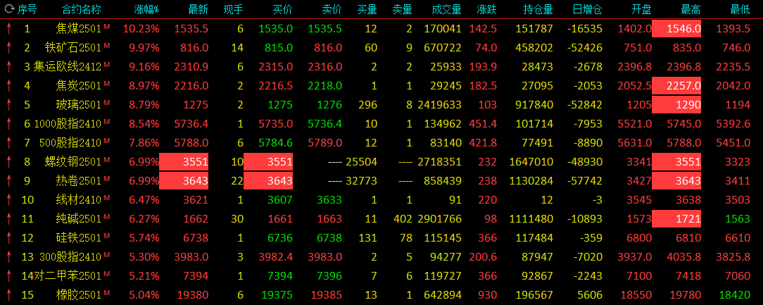Select the 玻璃2501 contract name
This screenshot has height=305, width=763.
click(78, 105)
